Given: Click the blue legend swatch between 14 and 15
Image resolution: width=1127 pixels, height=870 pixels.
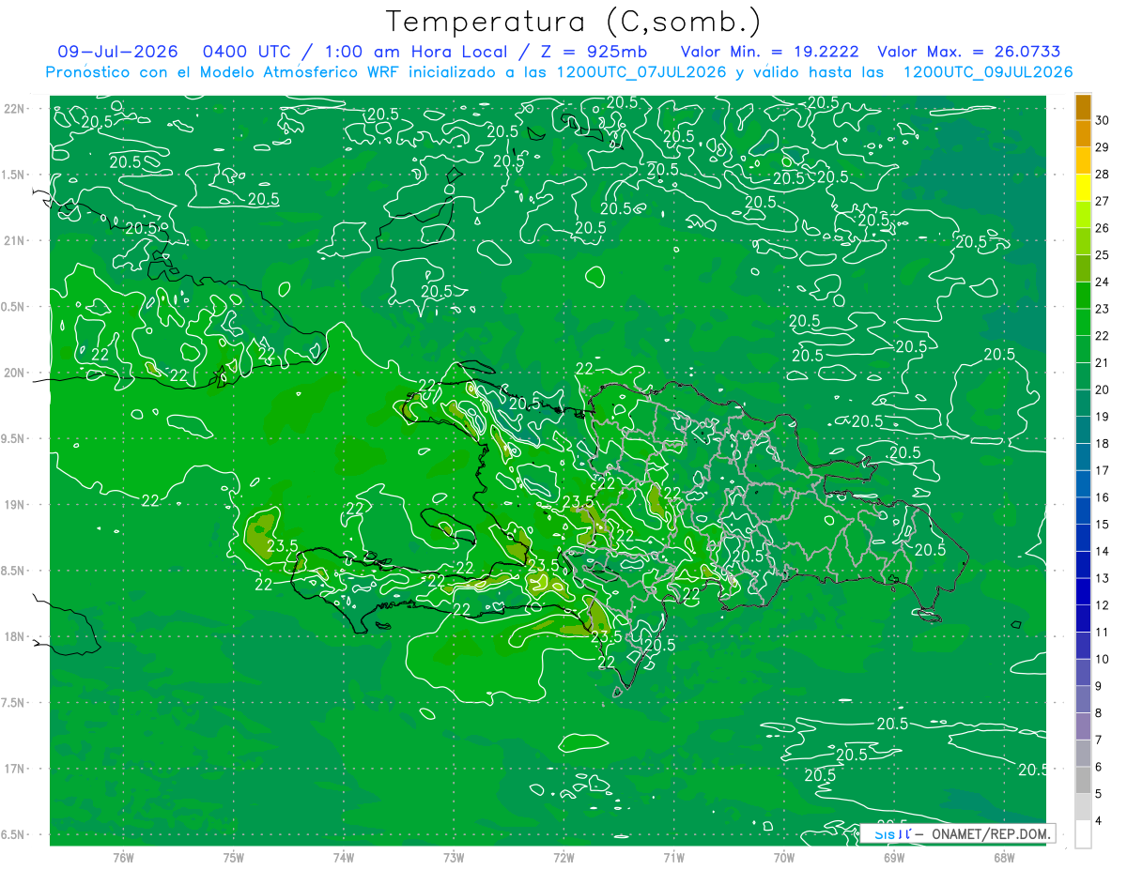Looking at the screenshot, I should coord(1083,539).
